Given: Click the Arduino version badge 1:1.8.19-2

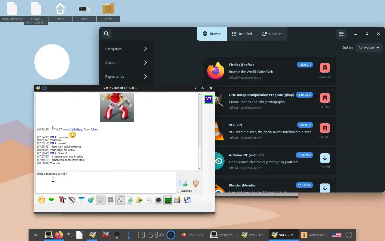Looking at the screenshot, I should point(305,155).
